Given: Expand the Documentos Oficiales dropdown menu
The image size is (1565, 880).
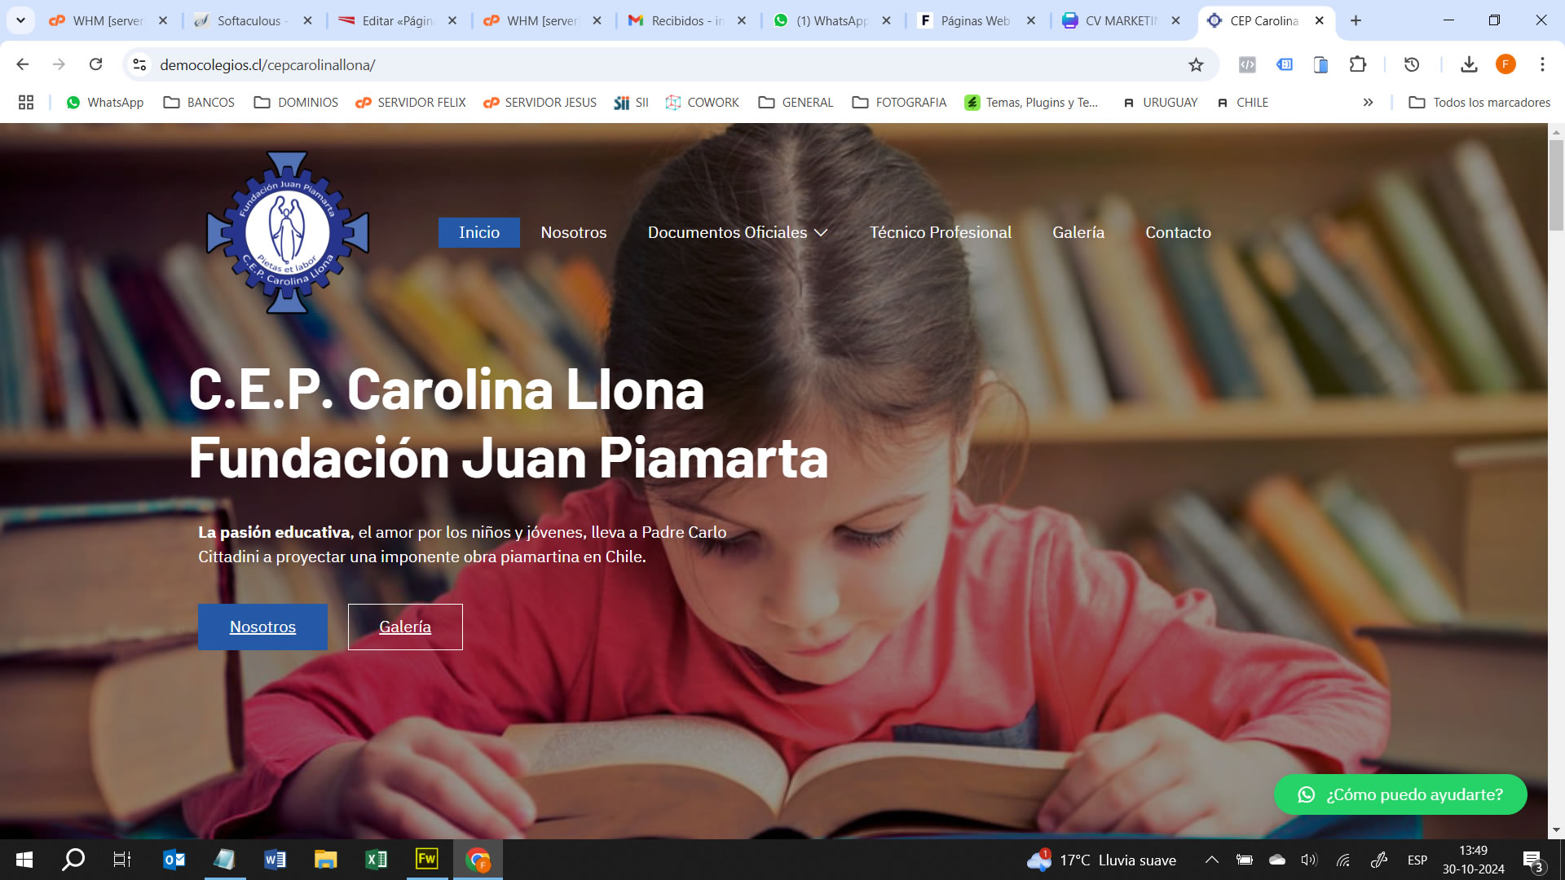Looking at the screenshot, I should click(737, 233).
